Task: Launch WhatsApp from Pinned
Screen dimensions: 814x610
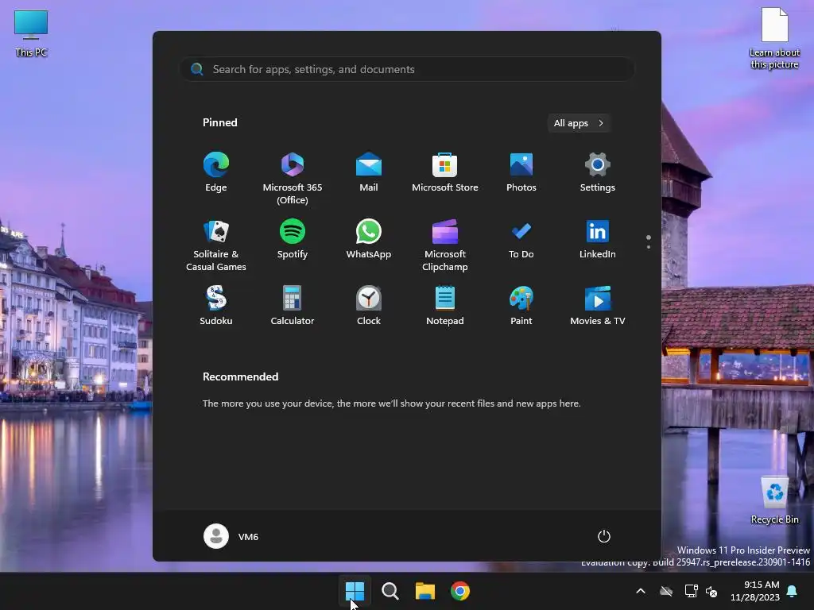Action: (369, 239)
